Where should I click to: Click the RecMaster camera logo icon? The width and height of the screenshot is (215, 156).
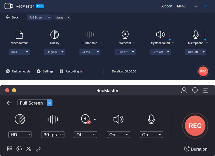9,6
